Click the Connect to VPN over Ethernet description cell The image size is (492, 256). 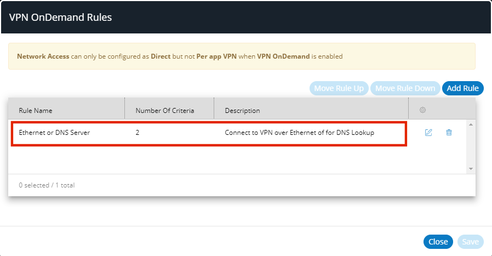click(299, 133)
